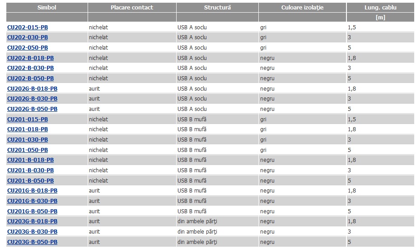Open the CU202-030-PB product link
This screenshot has width=416, height=248.
point(28,37)
